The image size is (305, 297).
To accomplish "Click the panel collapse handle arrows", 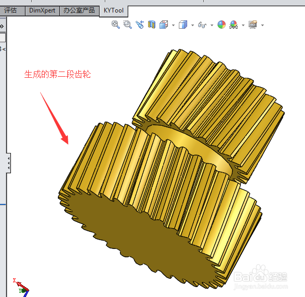I will click(8, 163).
